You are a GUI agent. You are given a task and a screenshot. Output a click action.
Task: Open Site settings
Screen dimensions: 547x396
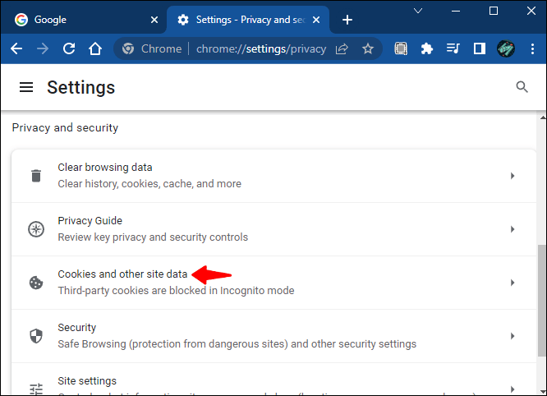(273, 380)
